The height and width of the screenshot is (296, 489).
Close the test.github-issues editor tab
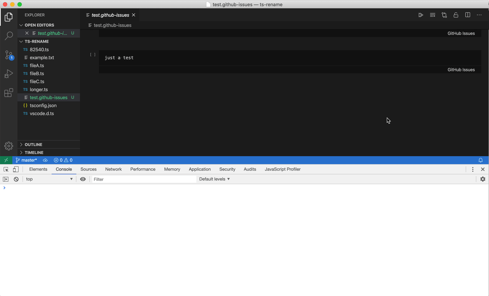[x=133, y=15]
